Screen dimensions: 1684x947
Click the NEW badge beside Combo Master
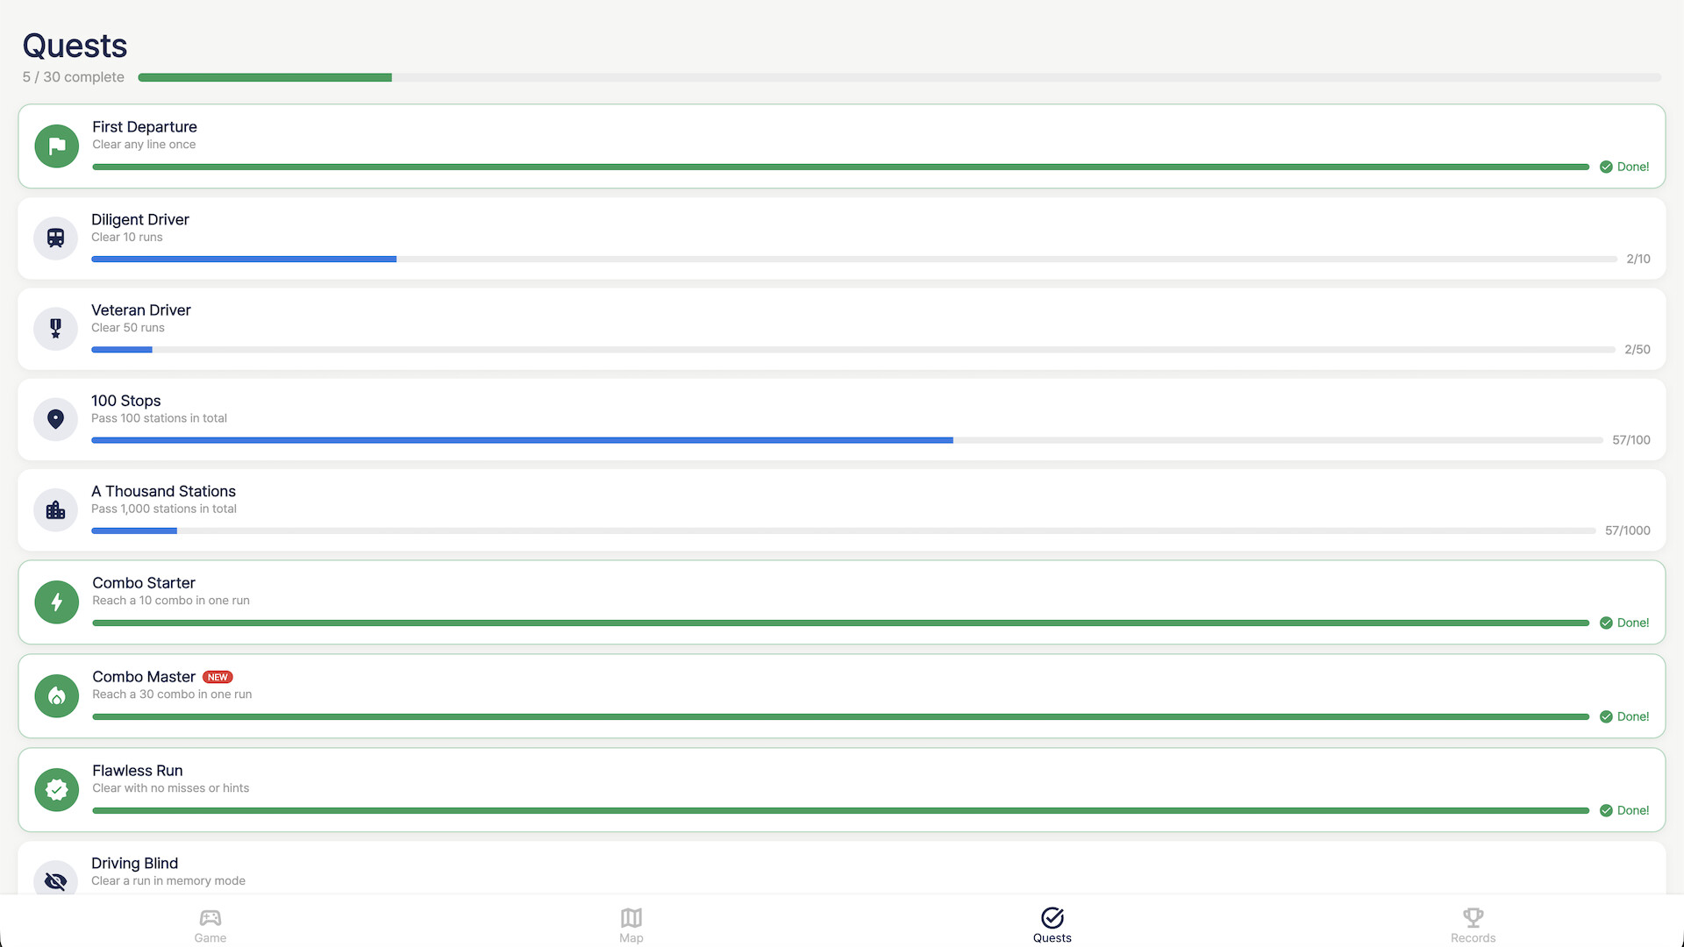point(218,677)
